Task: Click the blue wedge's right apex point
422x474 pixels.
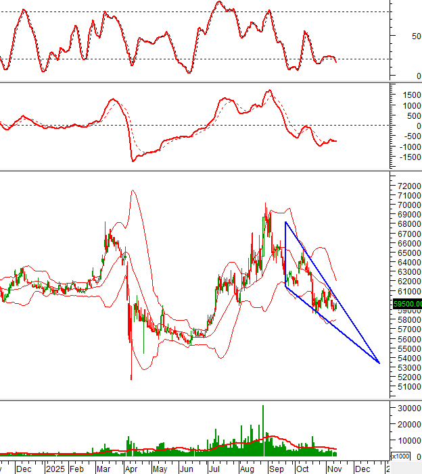Action: 379,363
